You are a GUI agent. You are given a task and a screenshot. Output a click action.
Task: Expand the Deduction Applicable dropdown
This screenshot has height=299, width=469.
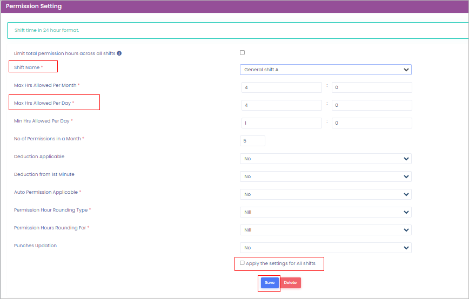pyautogui.click(x=325, y=159)
